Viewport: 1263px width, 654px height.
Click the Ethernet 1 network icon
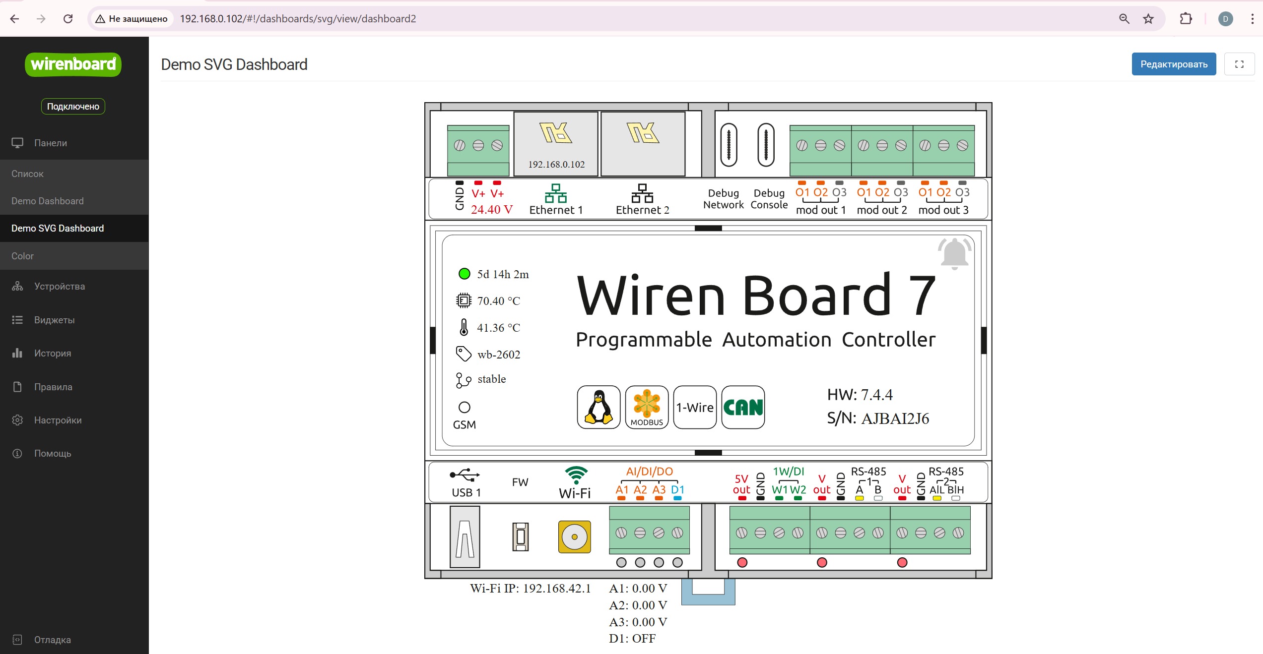[556, 193]
